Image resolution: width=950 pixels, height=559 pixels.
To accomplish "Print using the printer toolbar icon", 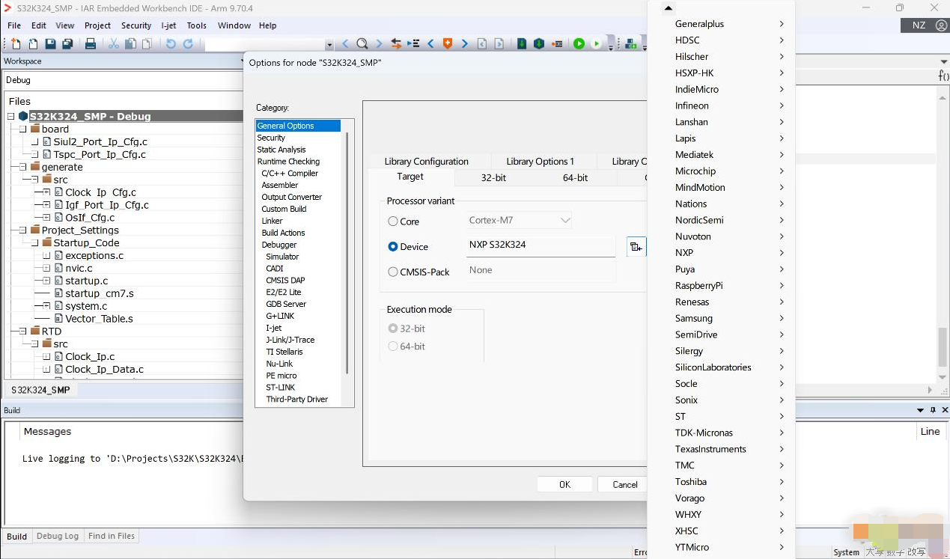I will pos(91,44).
